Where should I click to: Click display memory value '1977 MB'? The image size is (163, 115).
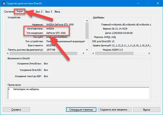(51, 50)
